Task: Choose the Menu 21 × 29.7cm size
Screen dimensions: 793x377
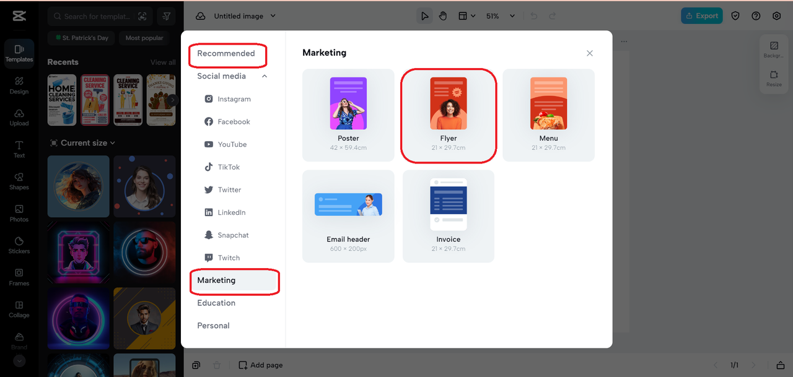Action: (548, 115)
